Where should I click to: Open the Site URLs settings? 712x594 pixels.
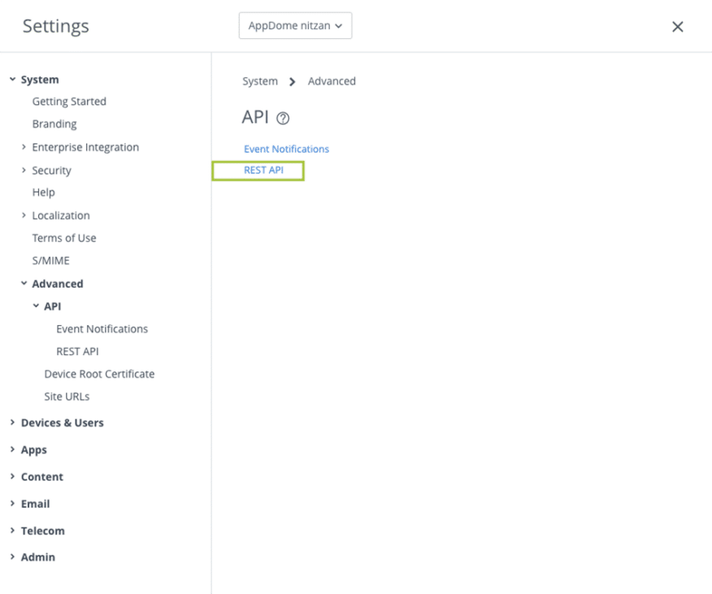[x=67, y=397]
